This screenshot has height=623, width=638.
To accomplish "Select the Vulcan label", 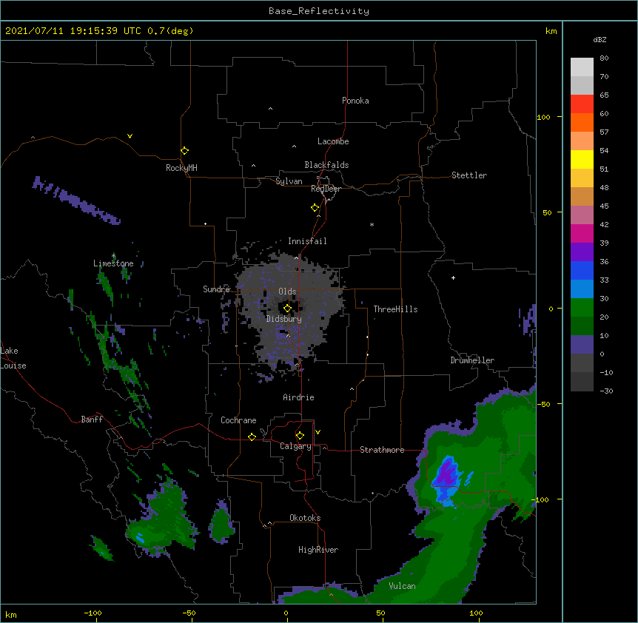I will [402, 586].
